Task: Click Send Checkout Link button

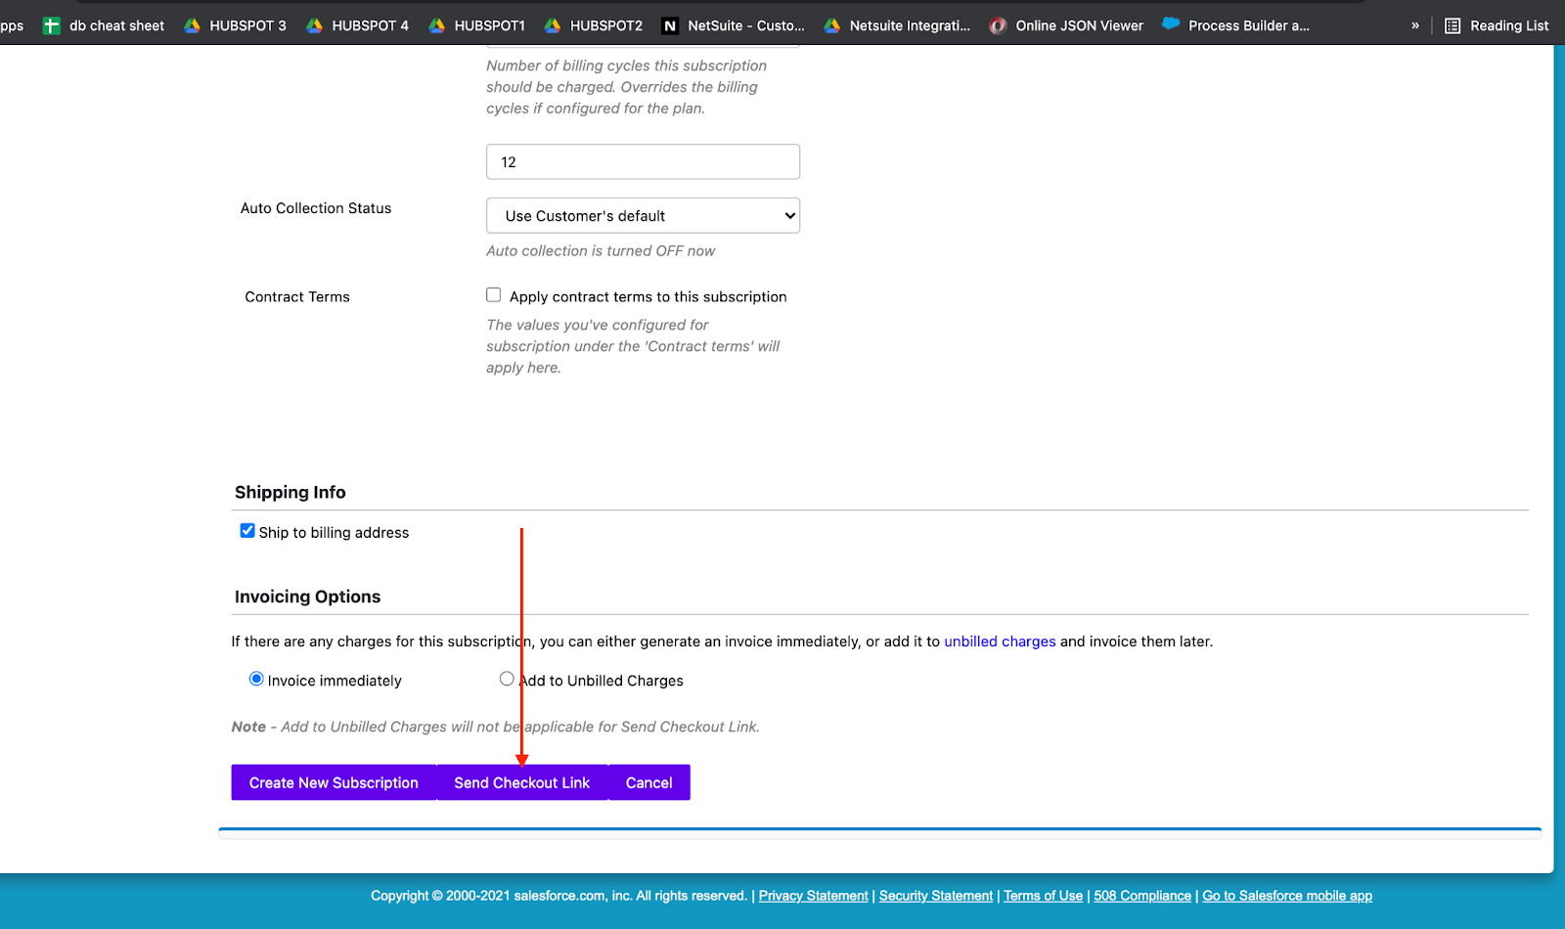Action: [x=521, y=782]
